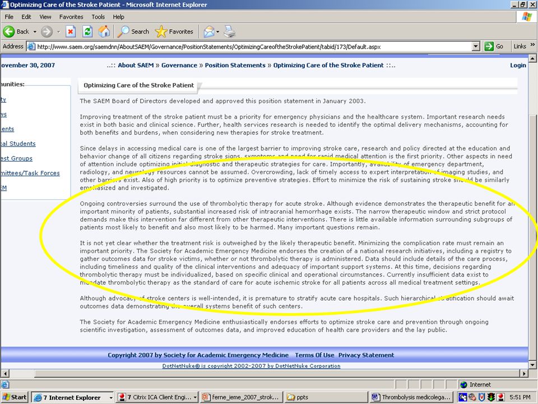538x404 pixels.
Task: Click the Windows Start button
Action: [x=15, y=397]
